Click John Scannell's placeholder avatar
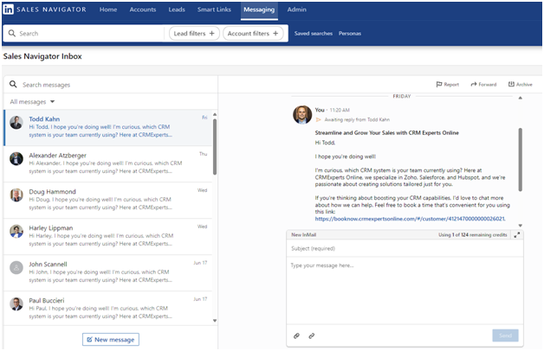The width and height of the screenshot is (544, 351). point(16,268)
